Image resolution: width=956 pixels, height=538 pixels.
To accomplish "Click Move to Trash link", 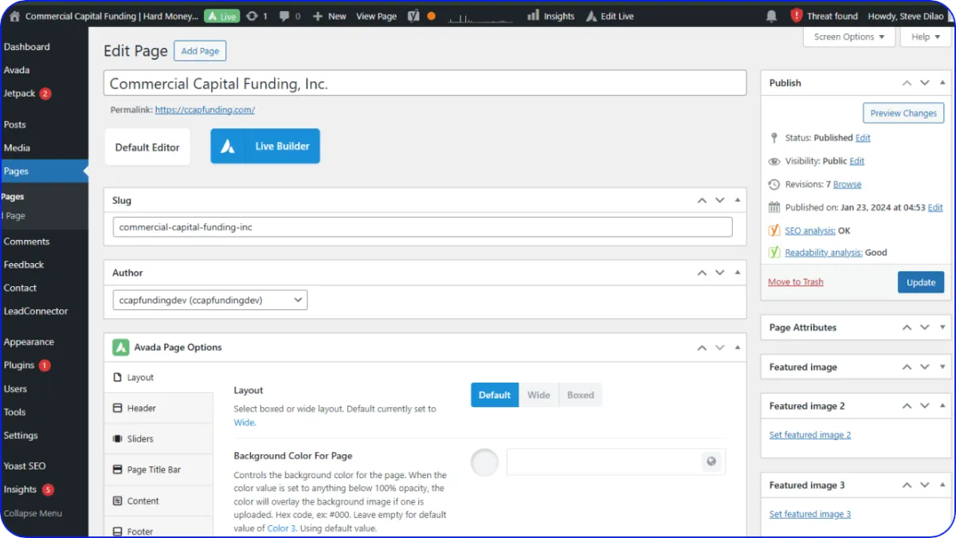I will (796, 282).
